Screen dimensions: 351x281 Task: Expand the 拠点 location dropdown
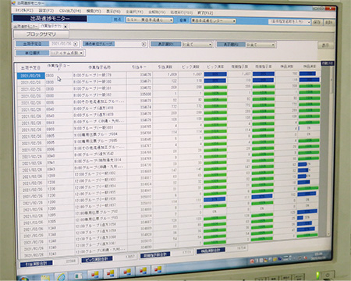coord(171,20)
